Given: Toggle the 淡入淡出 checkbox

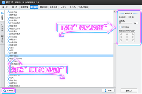Looking at the screenshot, I should point(120,27).
